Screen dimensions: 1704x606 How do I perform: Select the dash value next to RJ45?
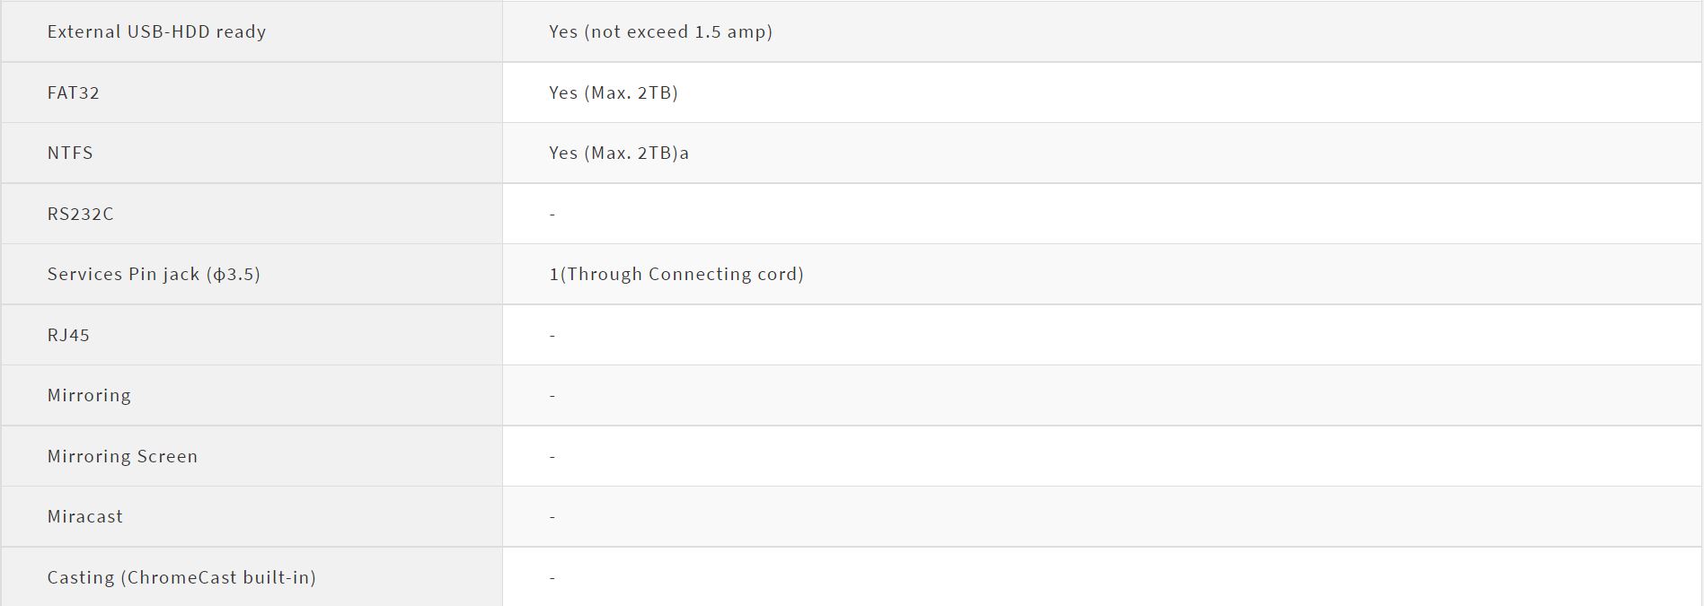coord(552,335)
